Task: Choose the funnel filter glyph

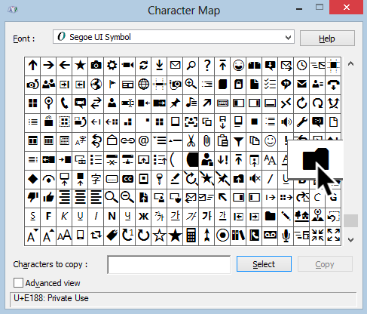Action: (238, 141)
